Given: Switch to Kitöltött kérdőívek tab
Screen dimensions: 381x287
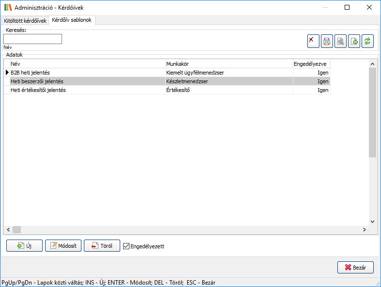Looking at the screenshot, I should 25,21.
